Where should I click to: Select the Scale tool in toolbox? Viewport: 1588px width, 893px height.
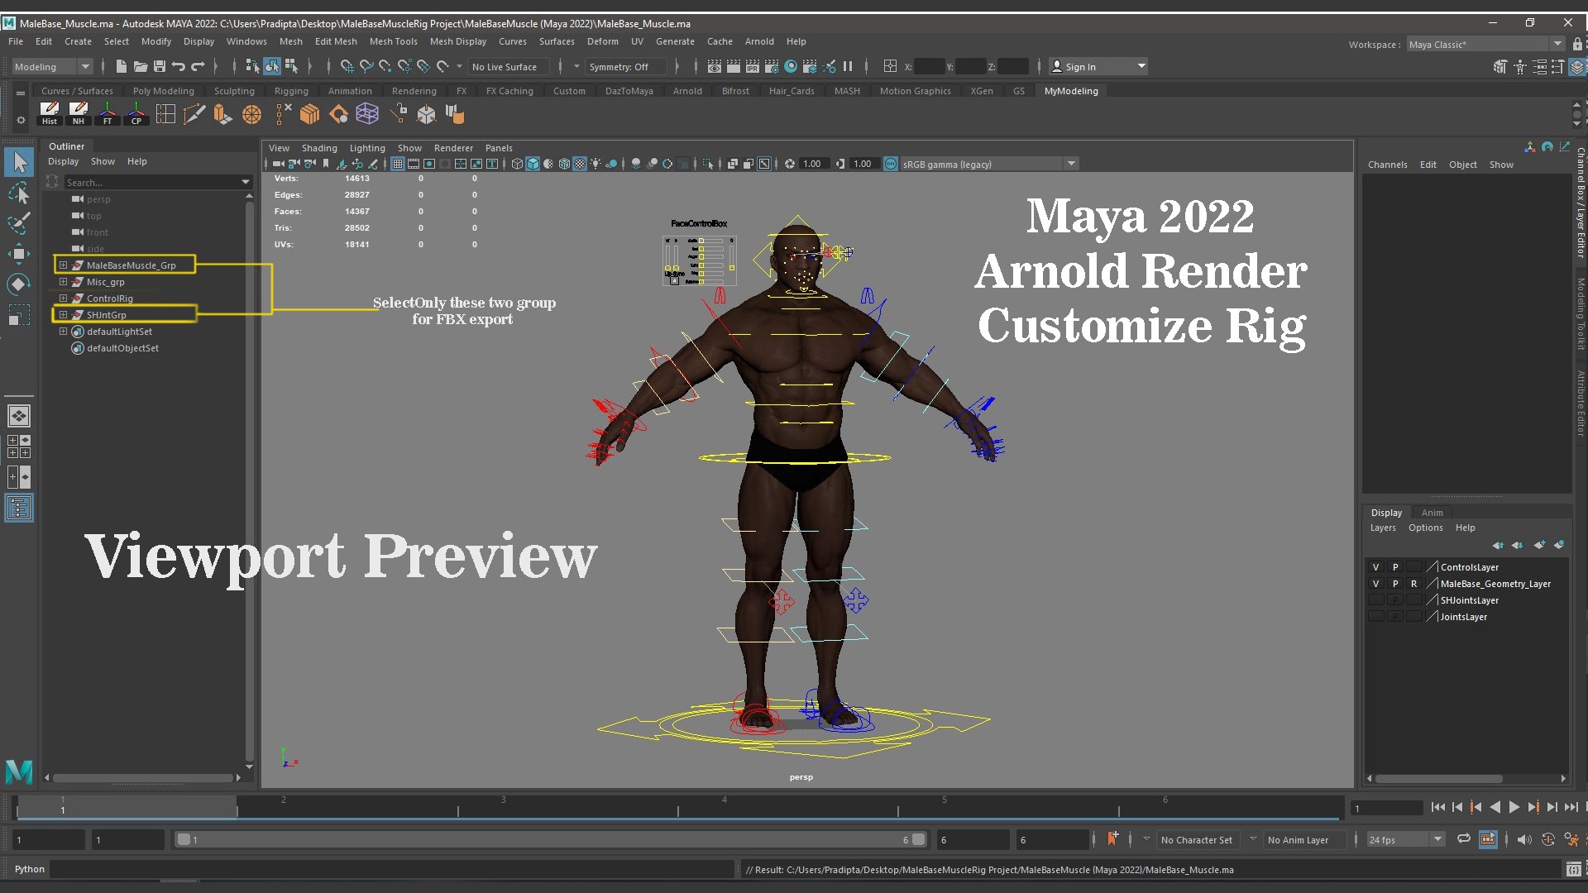(19, 315)
